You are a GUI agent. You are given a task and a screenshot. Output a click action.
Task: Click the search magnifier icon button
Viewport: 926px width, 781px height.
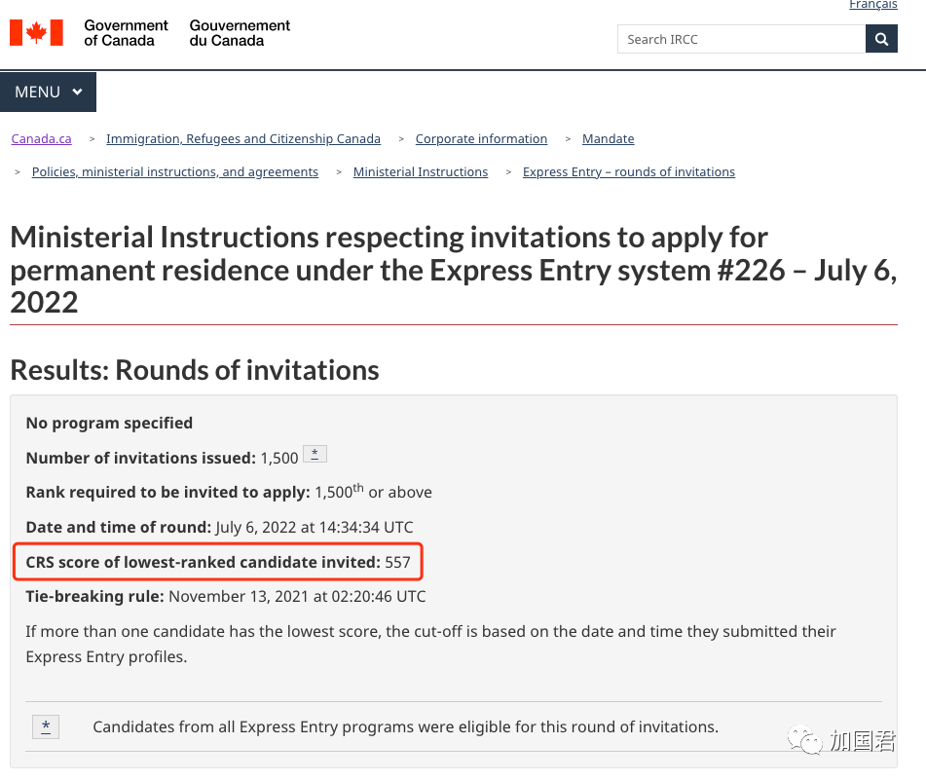pyautogui.click(x=881, y=39)
